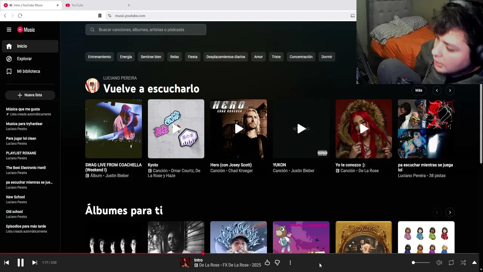The height and width of the screenshot is (272, 483).
Task: Open Old school playlist
Action: point(30,214)
